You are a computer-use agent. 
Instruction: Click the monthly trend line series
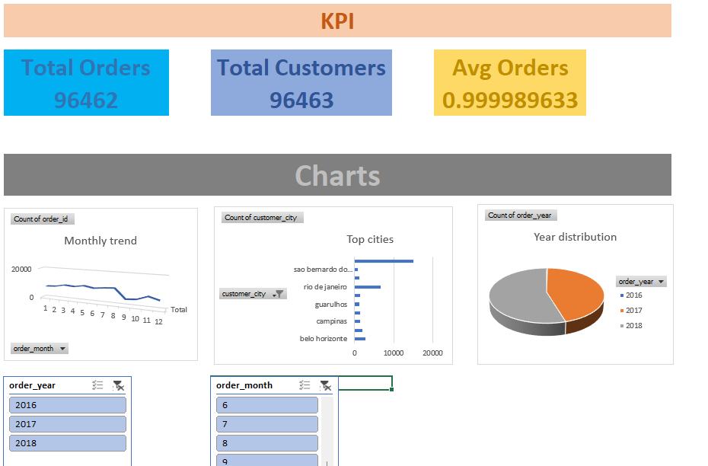104,287
